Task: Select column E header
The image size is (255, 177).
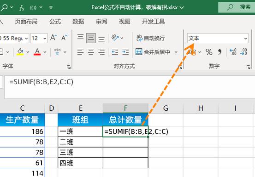Action: tap(81, 108)
